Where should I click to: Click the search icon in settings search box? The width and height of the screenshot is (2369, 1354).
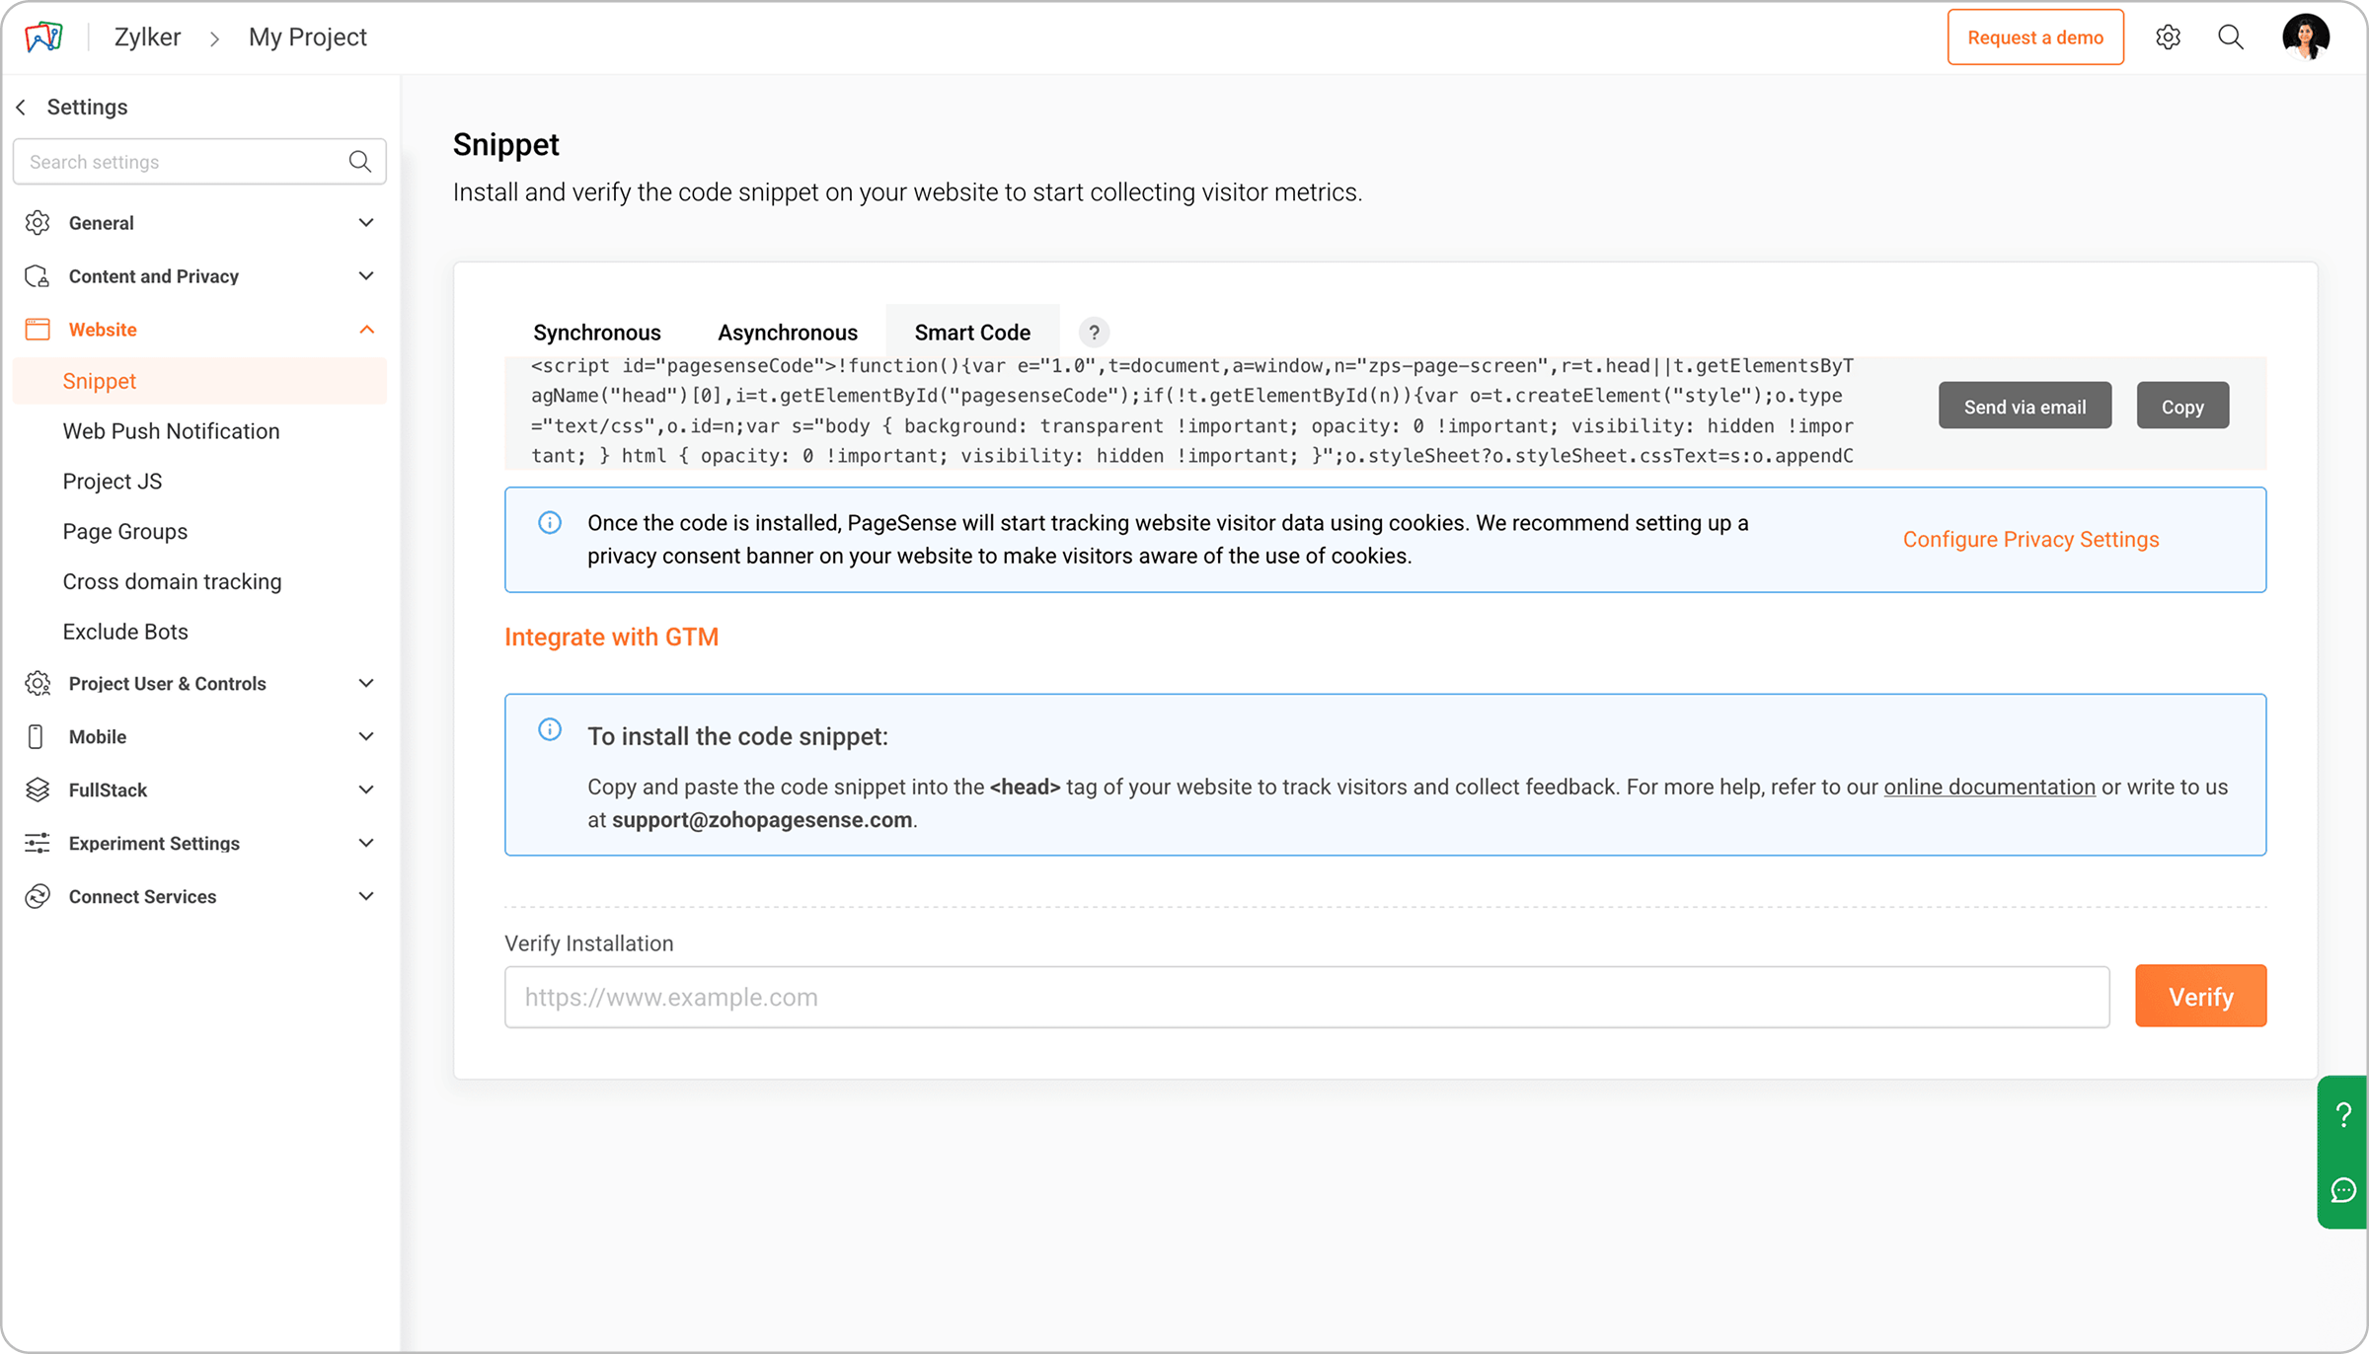[360, 162]
